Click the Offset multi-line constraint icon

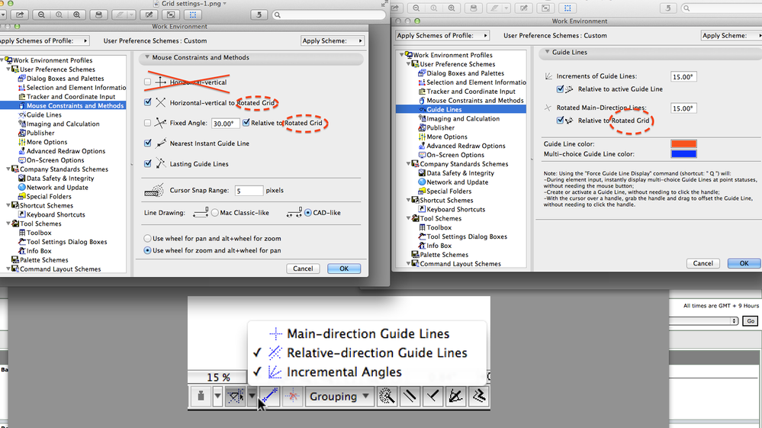[479, 397]
